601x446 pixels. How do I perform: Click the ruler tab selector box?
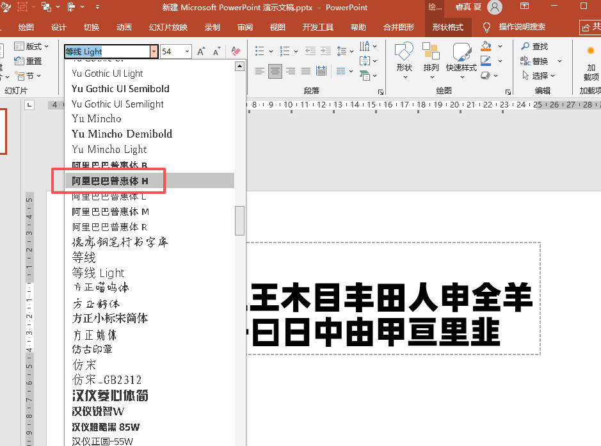coord(29,104)
